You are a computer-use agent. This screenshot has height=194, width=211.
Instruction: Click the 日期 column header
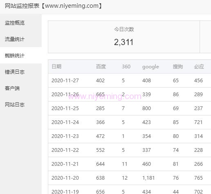pyautogui.click(x=56, y=67)
